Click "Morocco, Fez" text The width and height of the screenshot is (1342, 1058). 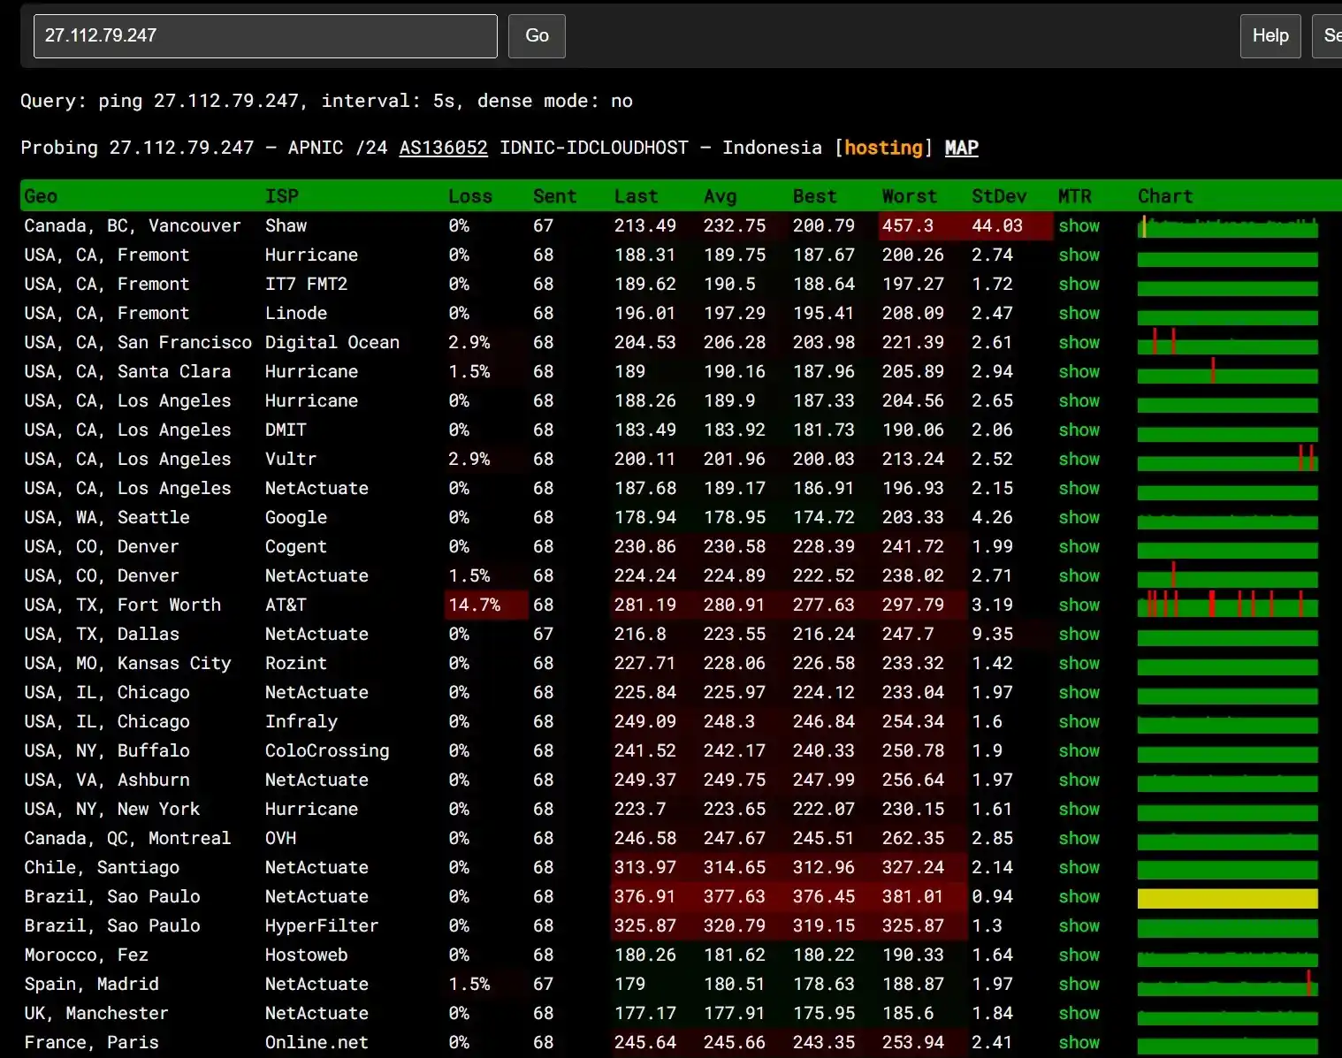(x=87, y=955)
